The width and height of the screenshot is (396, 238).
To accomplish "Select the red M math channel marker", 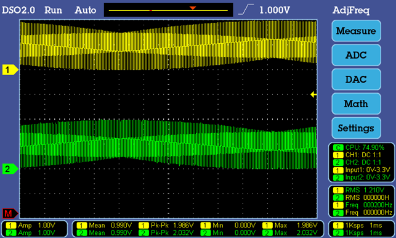I will pos(10,214).
